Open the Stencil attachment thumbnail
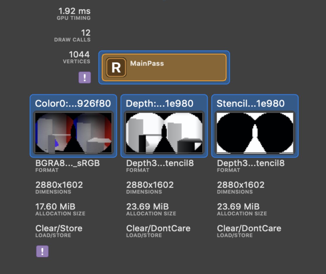326x274 pixels. (x=255, y=133)
